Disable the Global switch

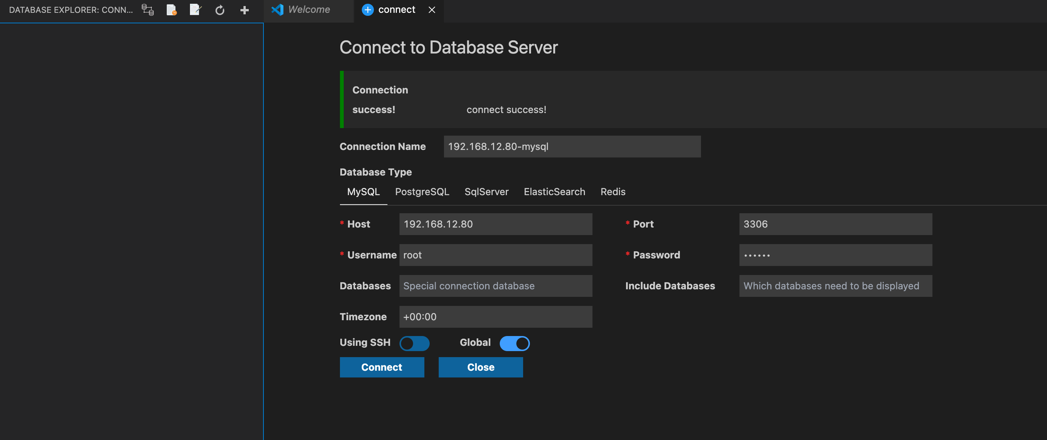tap(514, 343)
